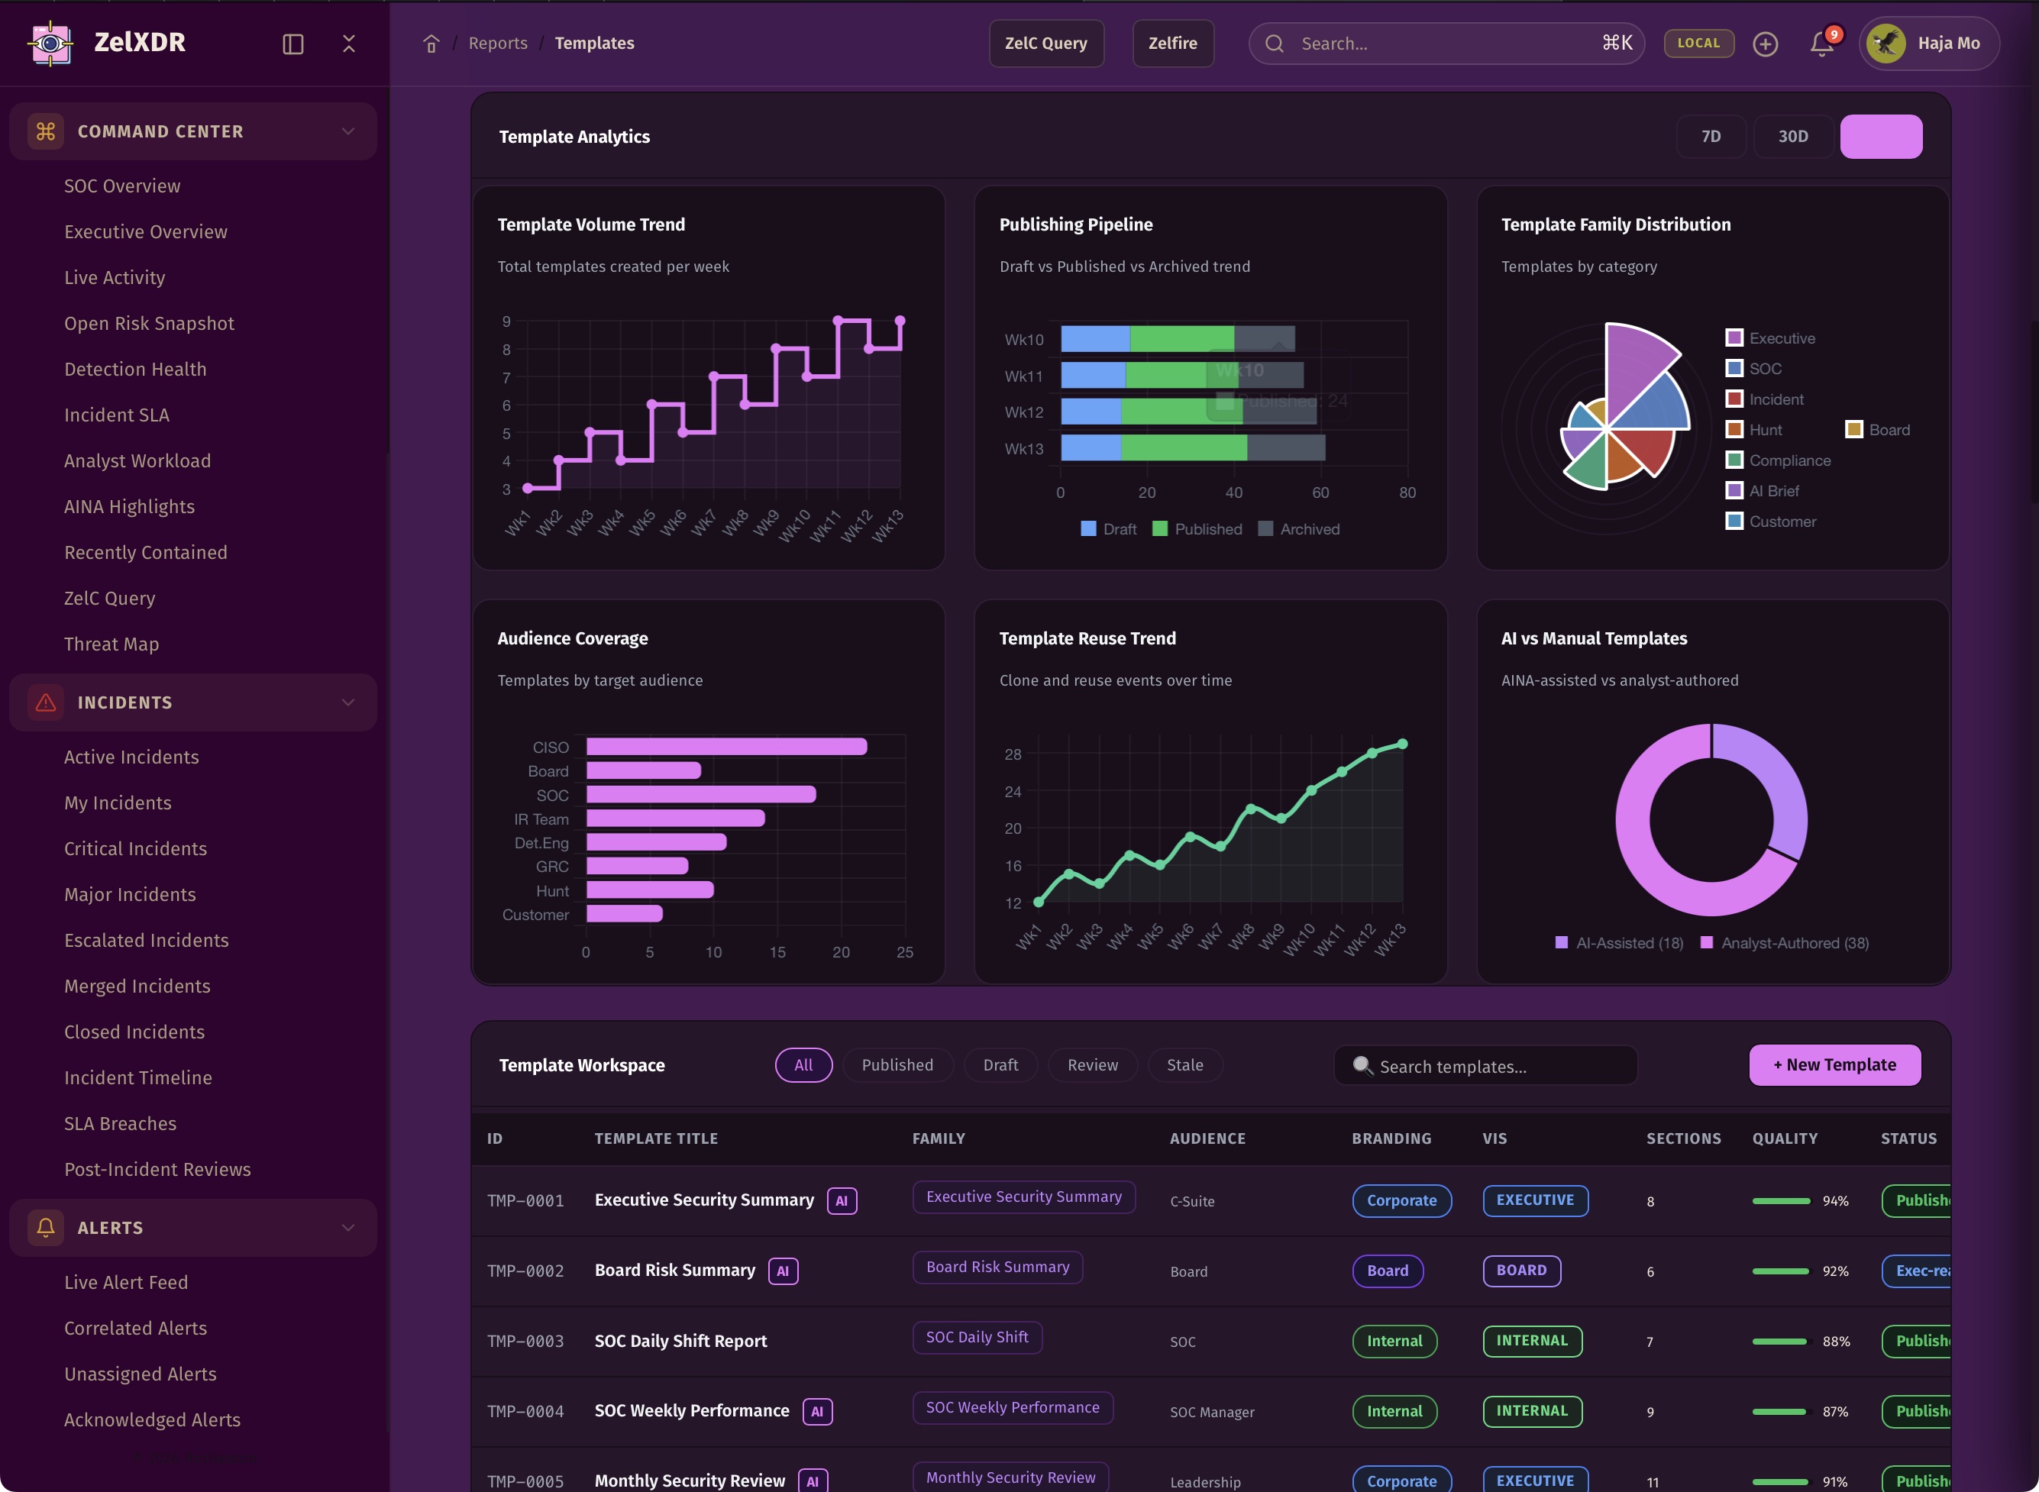Click the Alerts bell sidebar icon
Viewport: 2039px width, 1492px height.
tap(45, 1227)
